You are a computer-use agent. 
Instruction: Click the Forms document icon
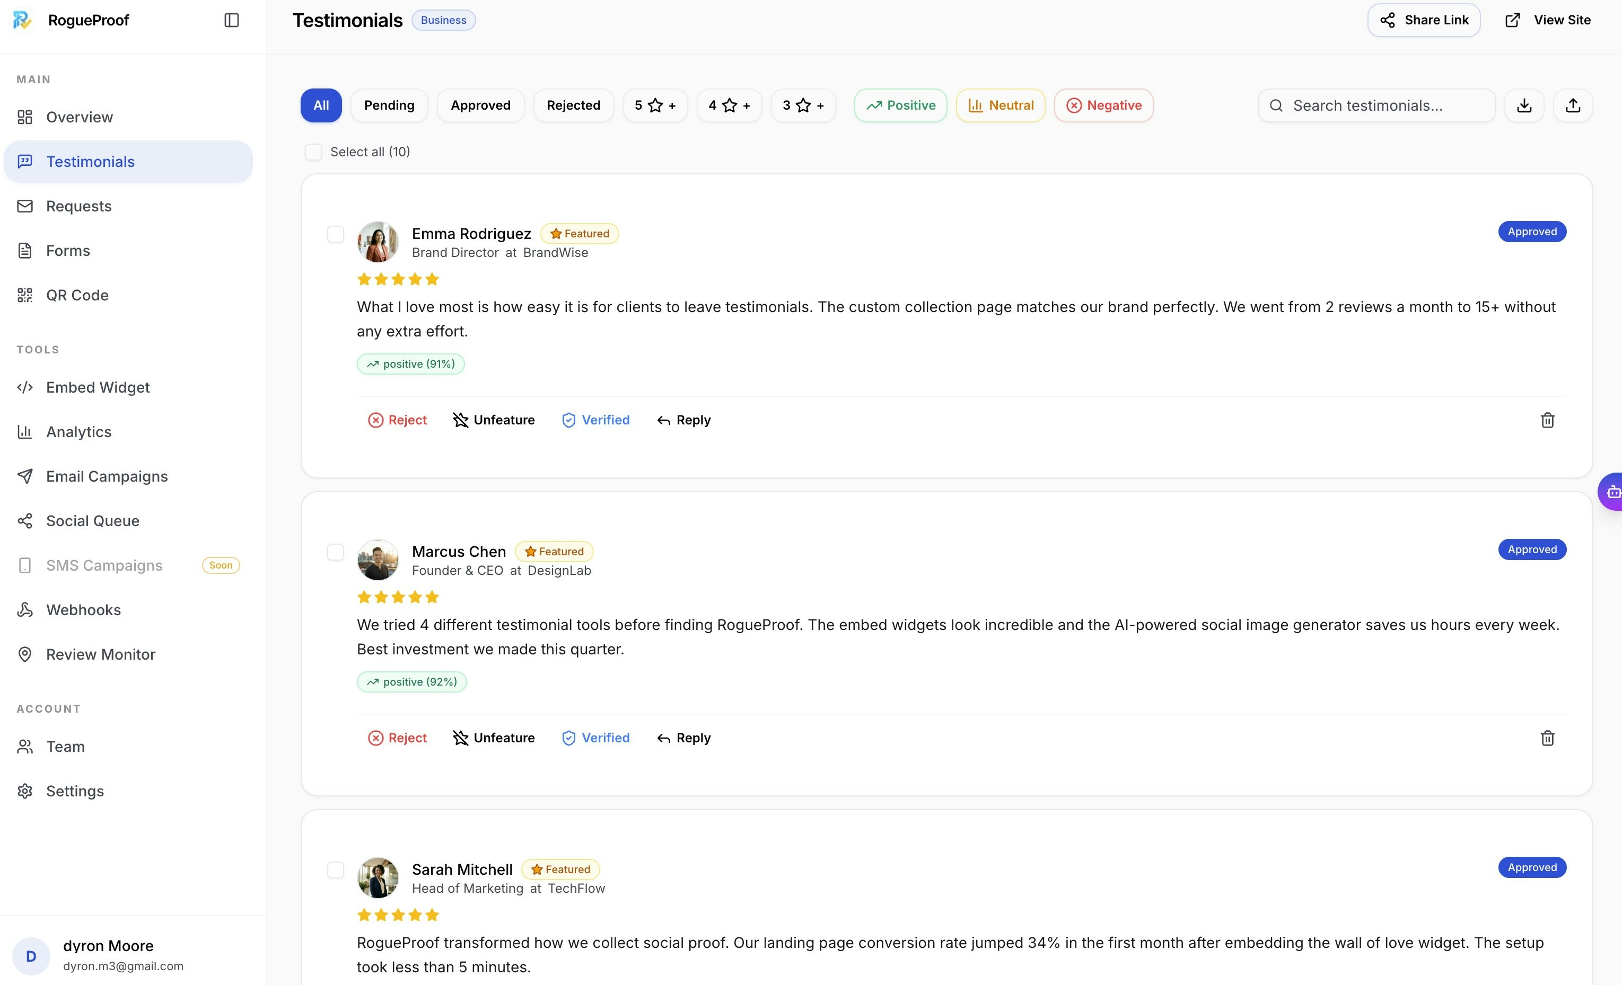[25, 251]
